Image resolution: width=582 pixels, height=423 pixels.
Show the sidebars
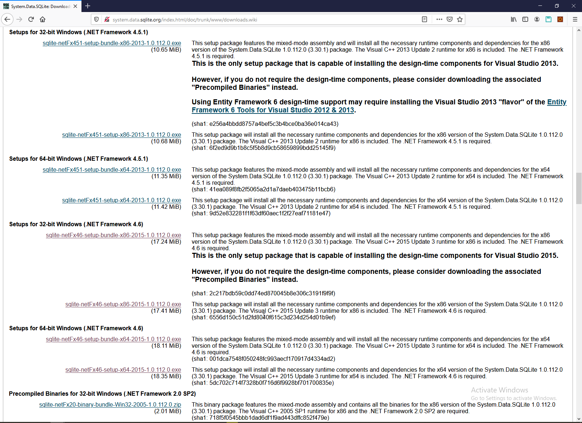point(525,19)
